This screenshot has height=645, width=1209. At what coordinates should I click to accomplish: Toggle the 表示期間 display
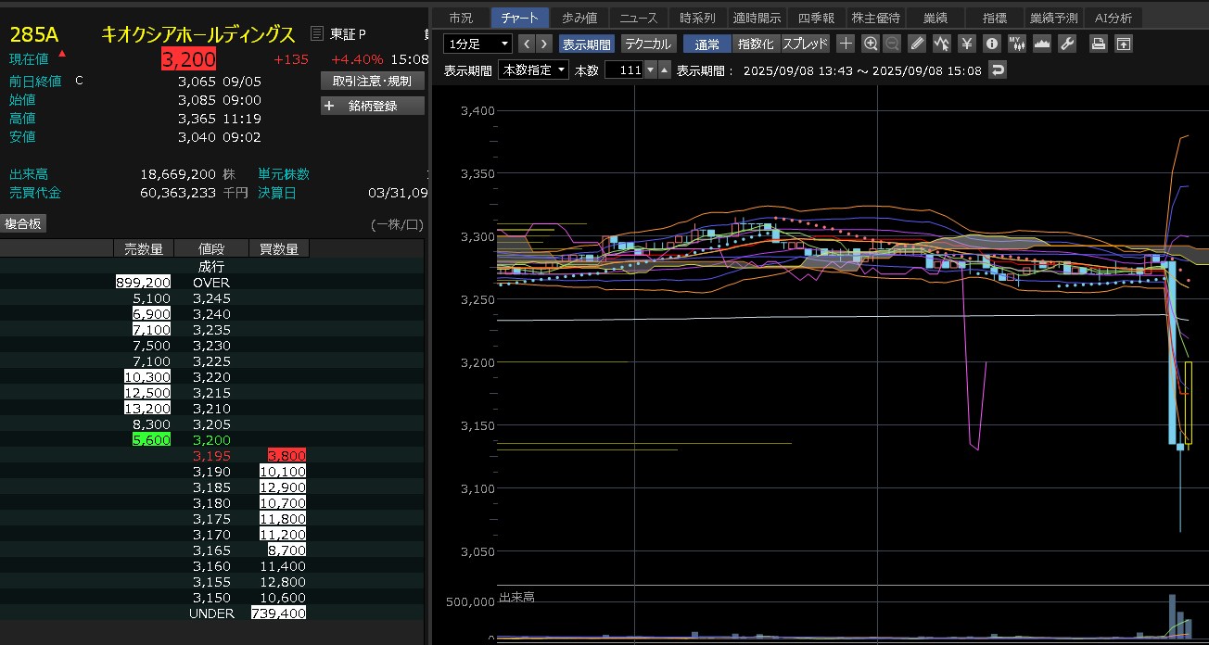point(587,44)
